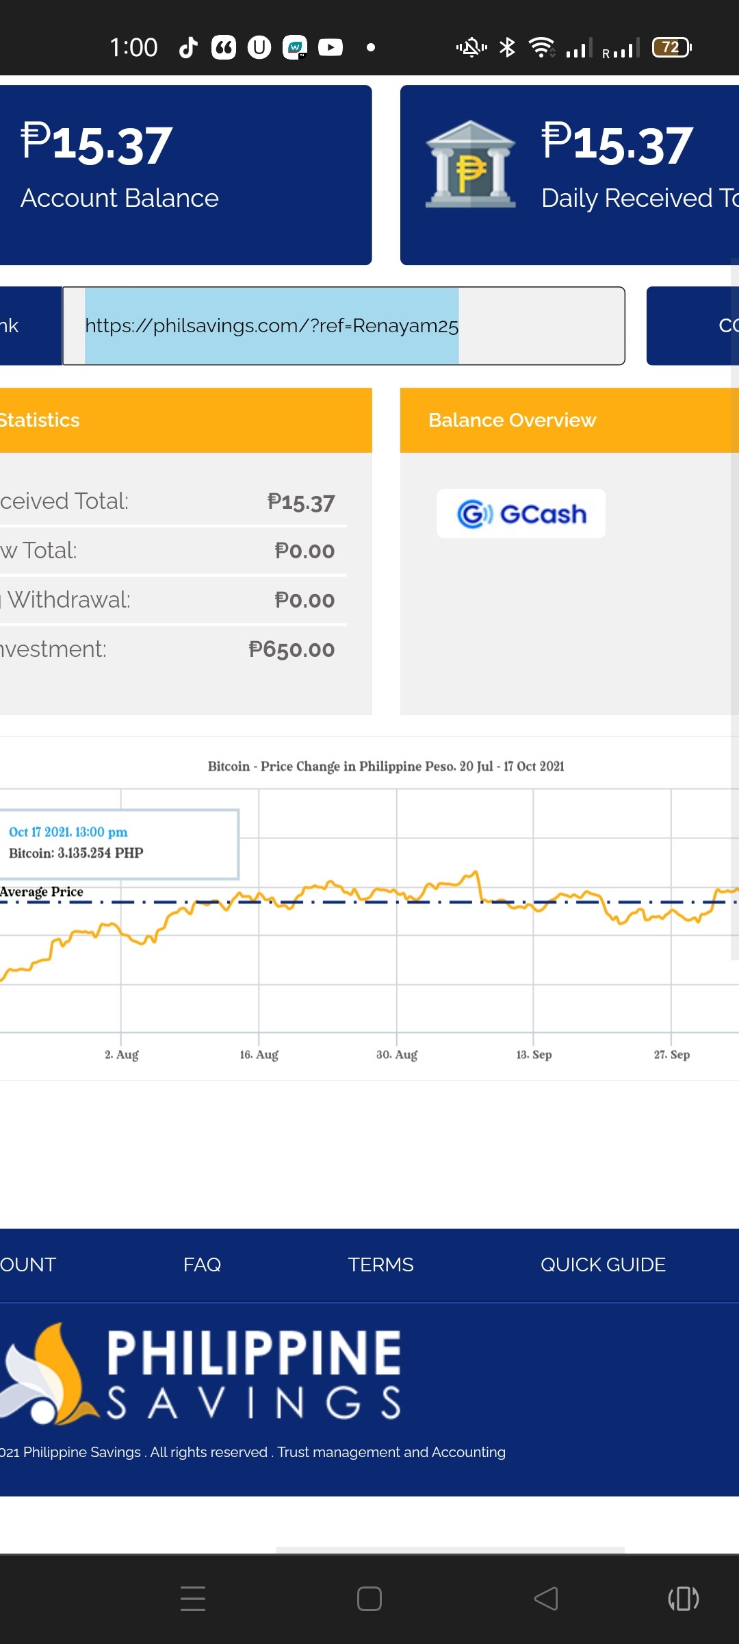This screenshot has height=1644, width=739.
Task: Click the 13. Sep chart axis marker
Action: 534,1054
